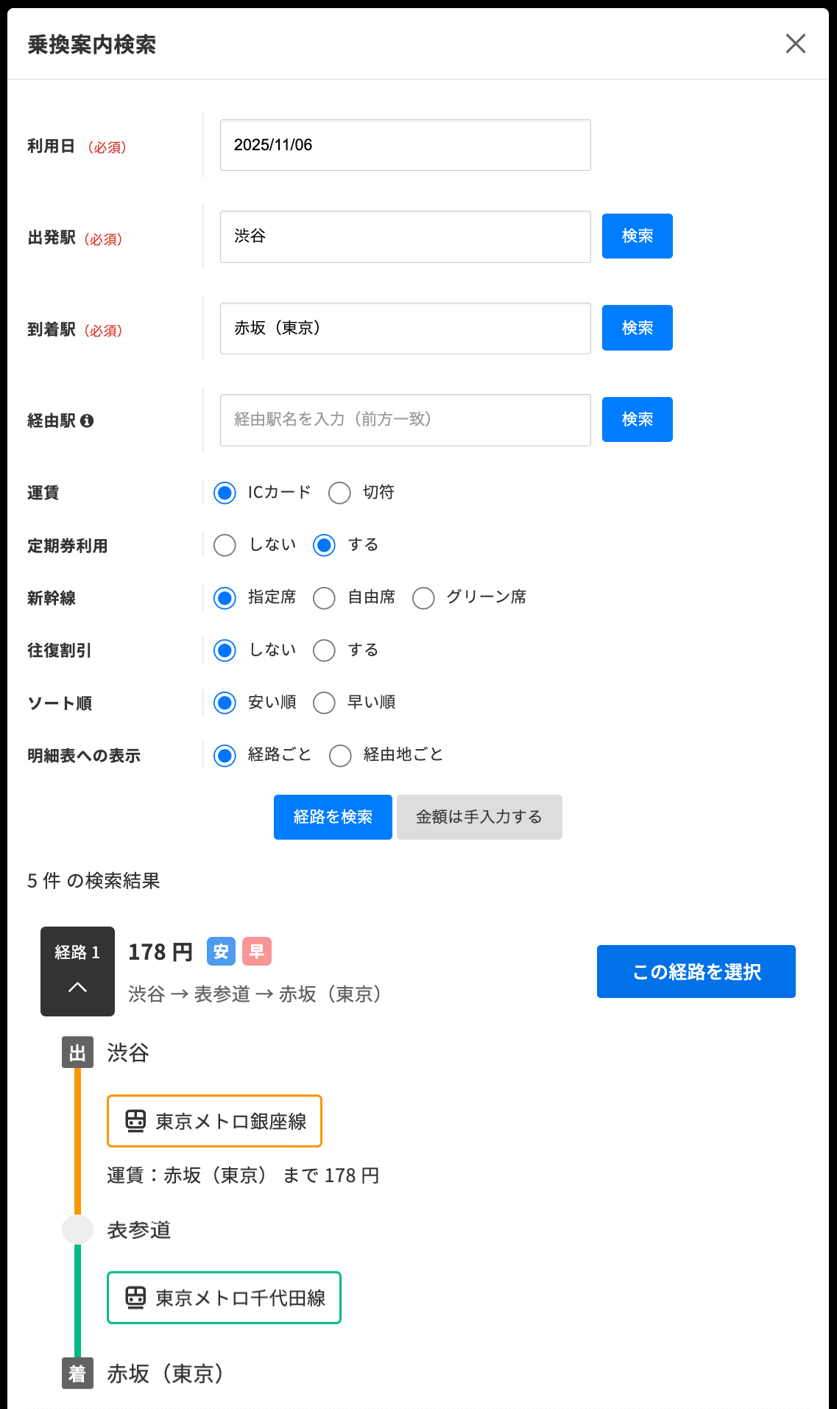Focus the 経由駅 name input field
837x1409 pixels.
click(x=405, y=420)
